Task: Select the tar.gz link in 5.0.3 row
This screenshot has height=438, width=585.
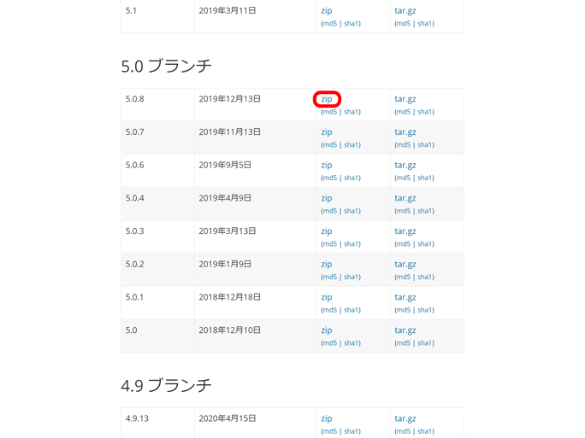Action: point(405,231)
